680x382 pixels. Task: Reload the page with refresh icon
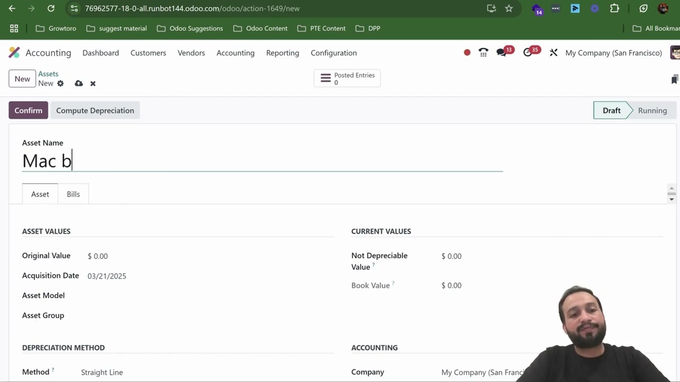tap(51, 8)
